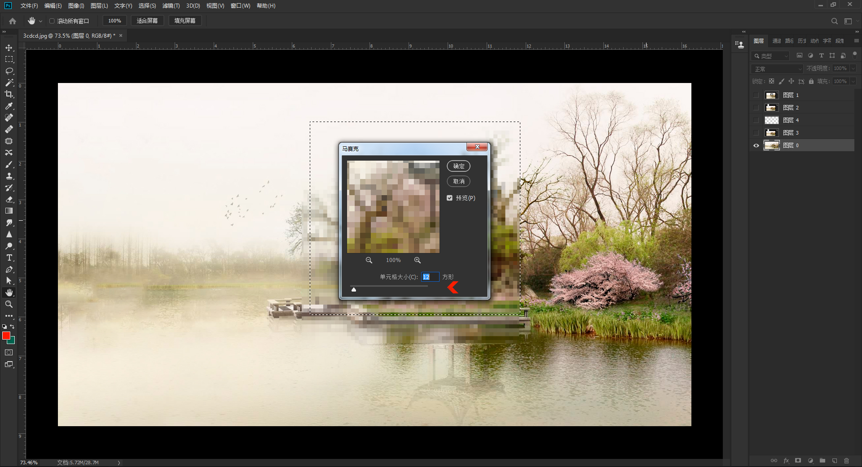Toggle the Preview checkbox in Mosaic dialog
The image size is (862, 467).
[x=449, y=198]
